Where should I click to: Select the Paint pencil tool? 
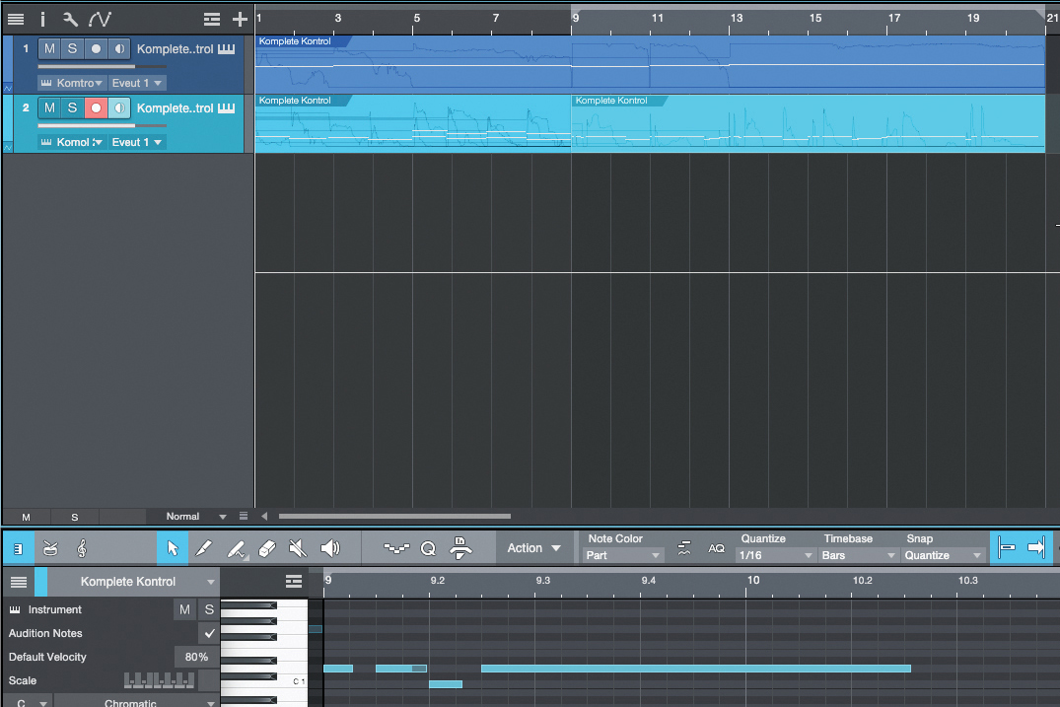pos(236,549)
